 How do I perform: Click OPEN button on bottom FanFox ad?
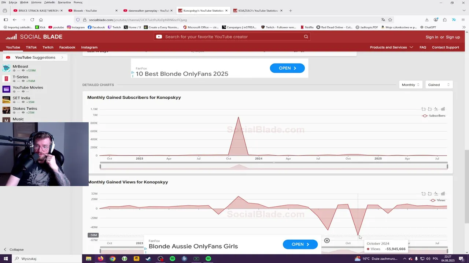click(300, 244)
